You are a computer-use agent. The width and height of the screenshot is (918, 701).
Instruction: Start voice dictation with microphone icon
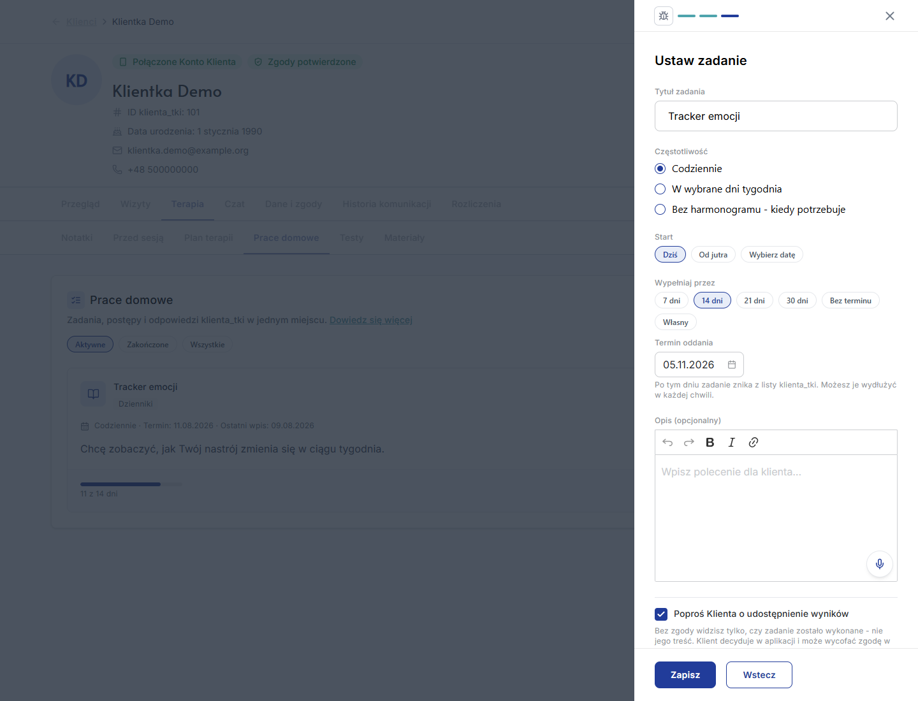coord(880,563)
